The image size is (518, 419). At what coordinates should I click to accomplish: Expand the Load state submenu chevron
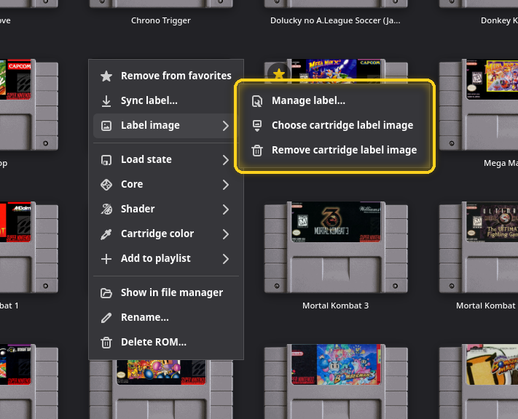(226, 160)
